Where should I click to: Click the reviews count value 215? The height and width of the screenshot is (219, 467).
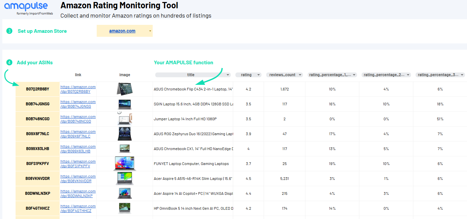tap(285, 193)
